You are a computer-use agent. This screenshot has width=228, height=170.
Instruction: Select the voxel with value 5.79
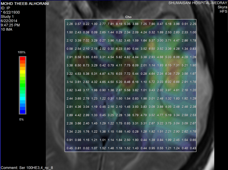click(135, 115)
